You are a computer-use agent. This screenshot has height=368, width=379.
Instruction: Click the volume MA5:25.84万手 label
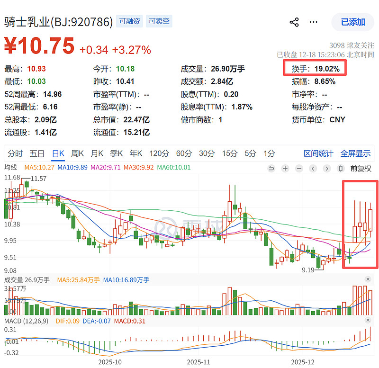click(x=78, y=280)
